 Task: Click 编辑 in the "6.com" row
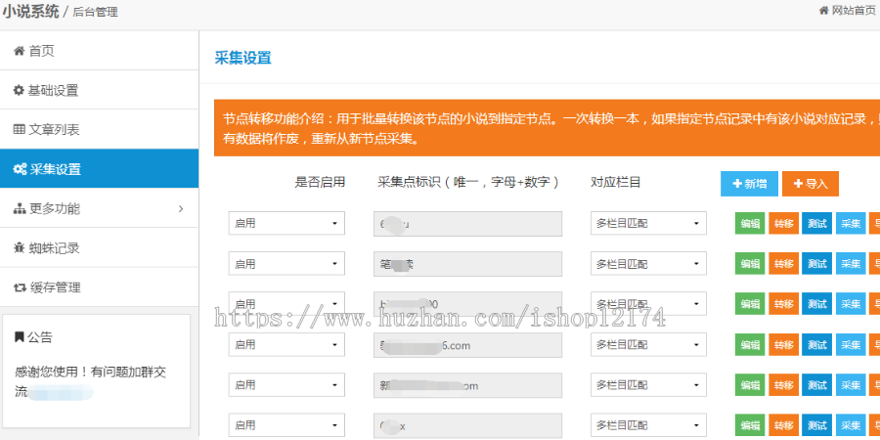[x=750, y=344]
